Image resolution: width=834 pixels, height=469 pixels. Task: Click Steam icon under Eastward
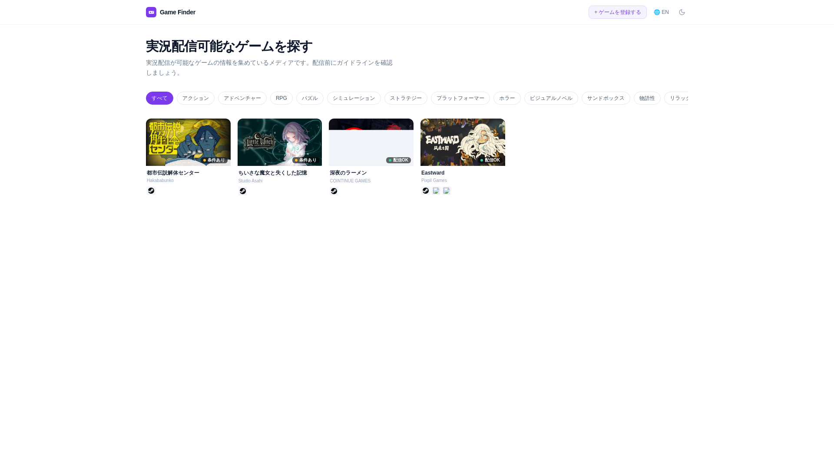click(426, 191)
